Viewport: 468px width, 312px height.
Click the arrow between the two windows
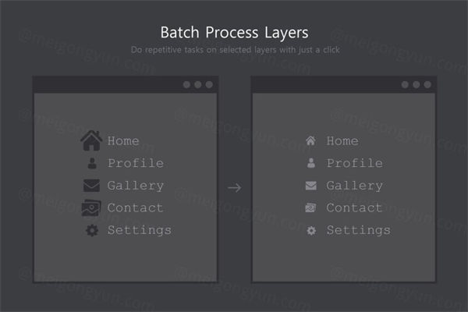tap(234, 187)
